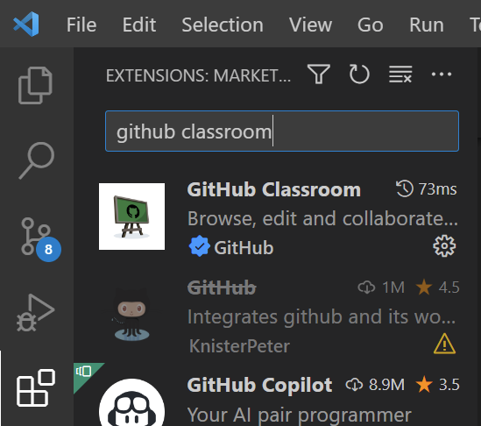Open the Explorer view in activity bar
Screen dimensions: 481x426
click(x=35, y=85)
